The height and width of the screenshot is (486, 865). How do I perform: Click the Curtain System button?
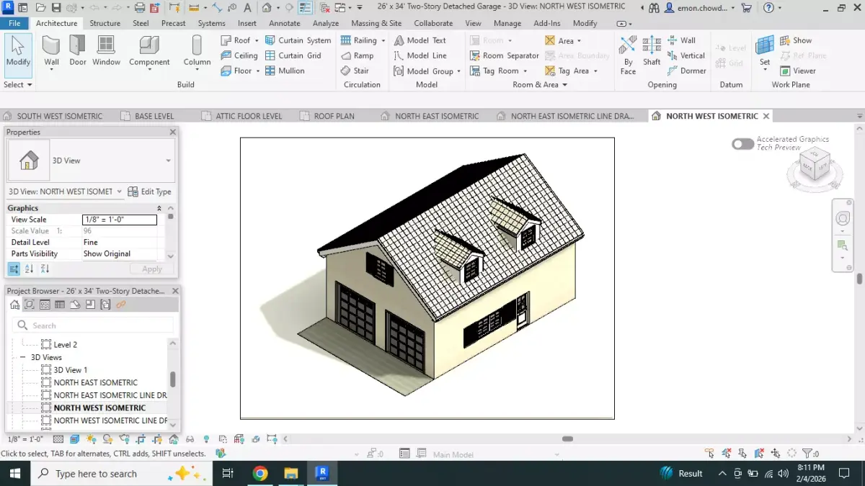(298, 41)
